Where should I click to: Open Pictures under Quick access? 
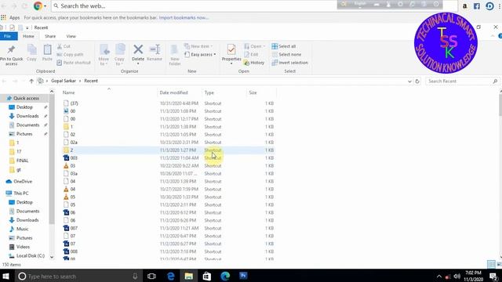[x=24, y=134]
